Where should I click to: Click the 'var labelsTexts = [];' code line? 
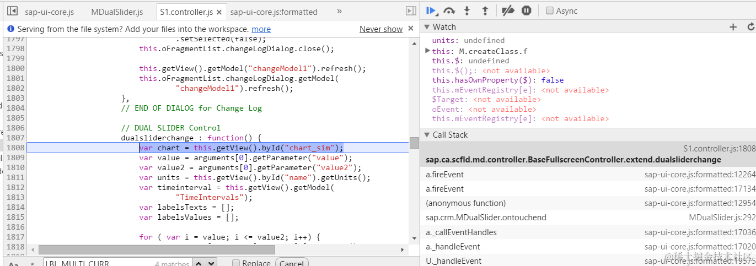tap(186, 207)
